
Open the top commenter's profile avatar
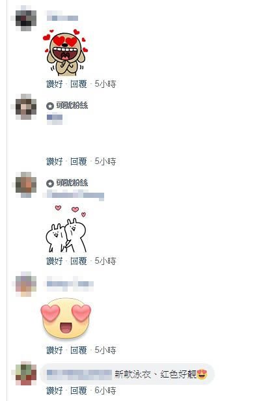26,19
